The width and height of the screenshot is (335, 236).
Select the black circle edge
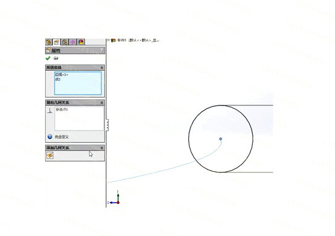point(189,139)
